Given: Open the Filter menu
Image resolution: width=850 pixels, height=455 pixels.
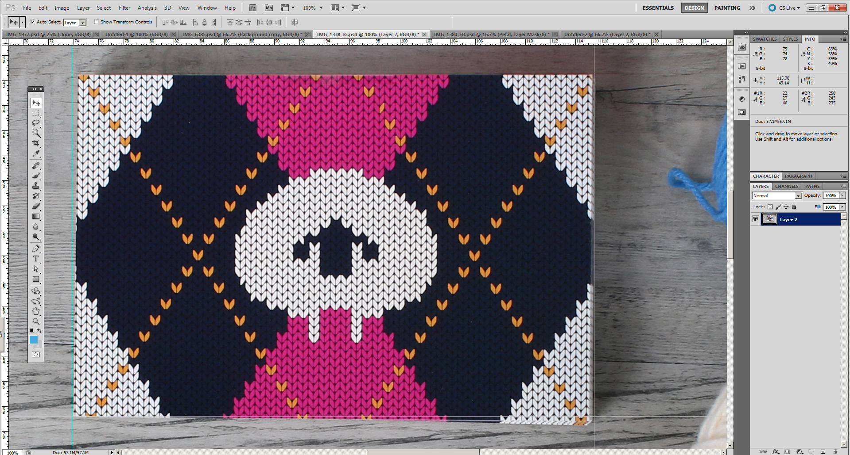Looking at the screenshot, I should 124,8.
